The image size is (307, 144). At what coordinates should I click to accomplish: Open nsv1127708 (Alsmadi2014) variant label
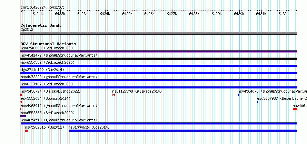point(137,91)
